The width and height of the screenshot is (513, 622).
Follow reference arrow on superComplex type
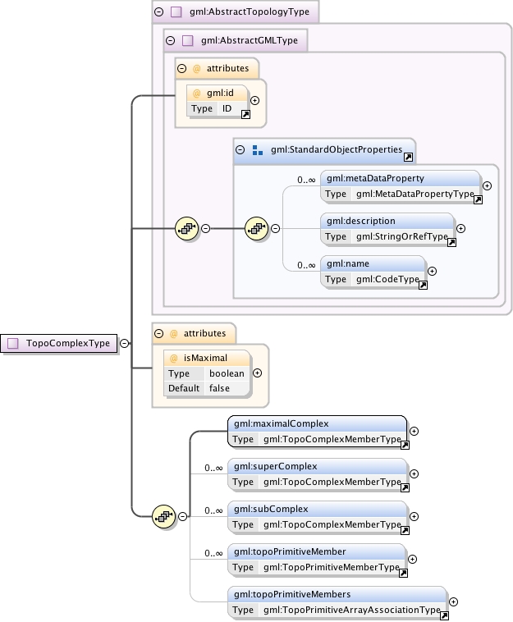[x=405, y=488]
